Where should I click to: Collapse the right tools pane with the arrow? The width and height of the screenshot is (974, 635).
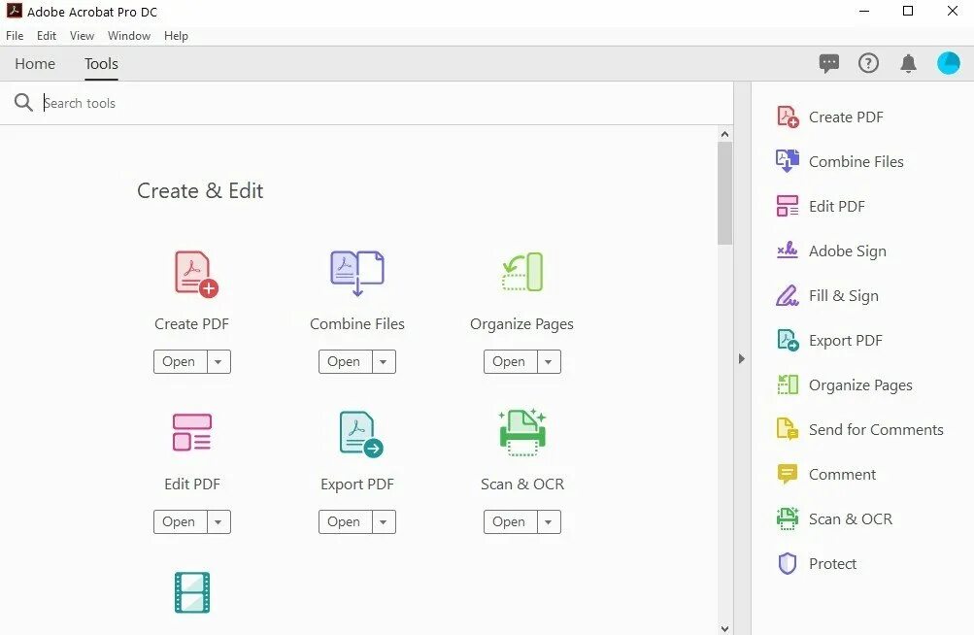(x=741, y=358)
